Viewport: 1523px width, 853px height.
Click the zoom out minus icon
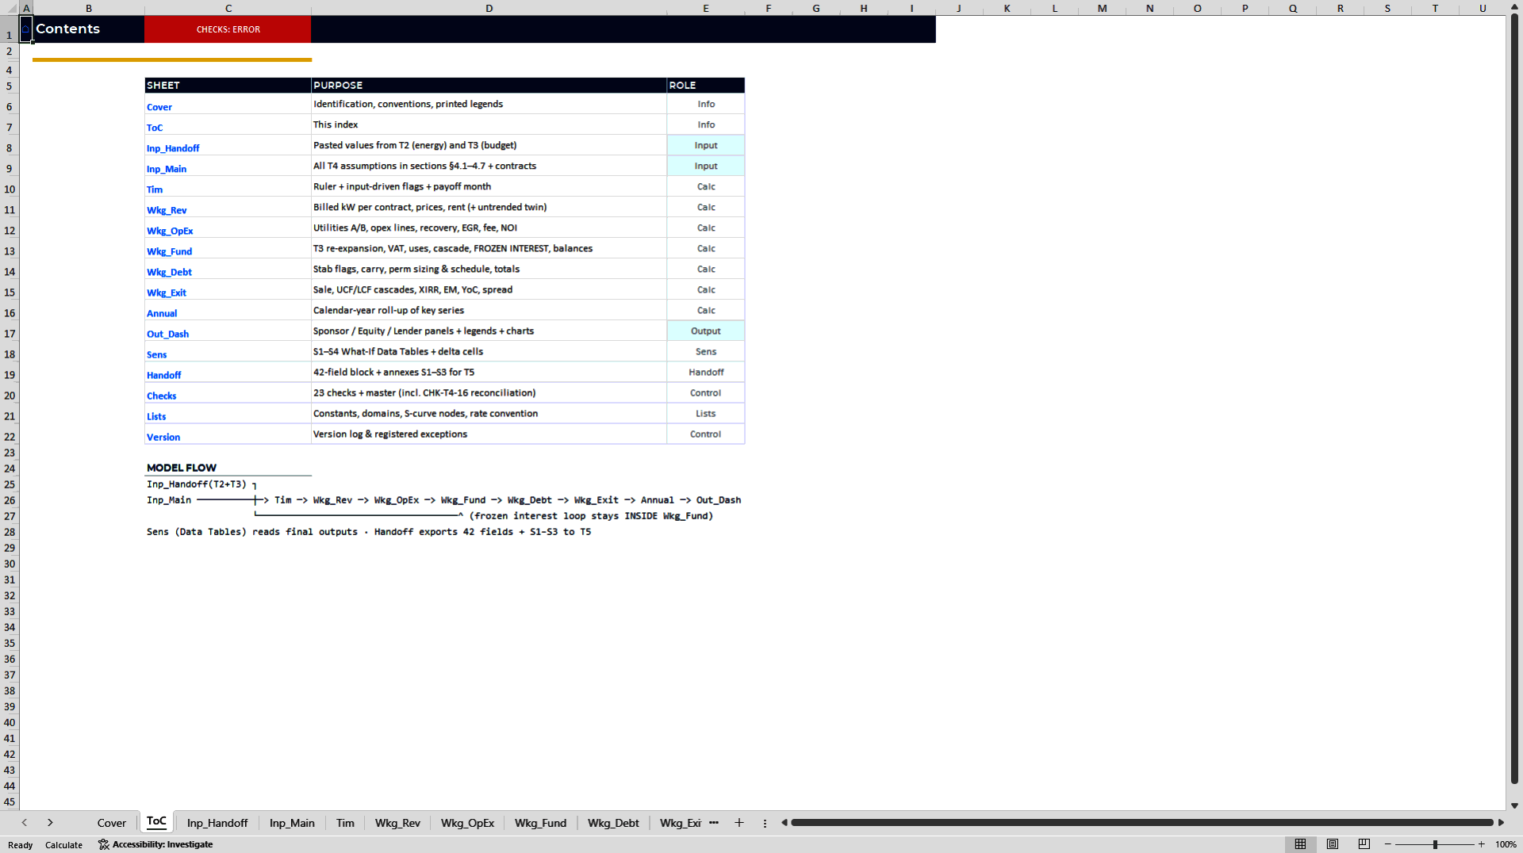pyautogui.click(x=1388, y=844)
